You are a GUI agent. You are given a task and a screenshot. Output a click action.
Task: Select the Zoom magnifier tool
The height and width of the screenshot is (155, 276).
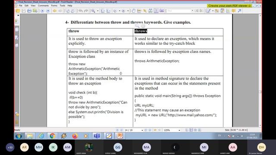93,11
